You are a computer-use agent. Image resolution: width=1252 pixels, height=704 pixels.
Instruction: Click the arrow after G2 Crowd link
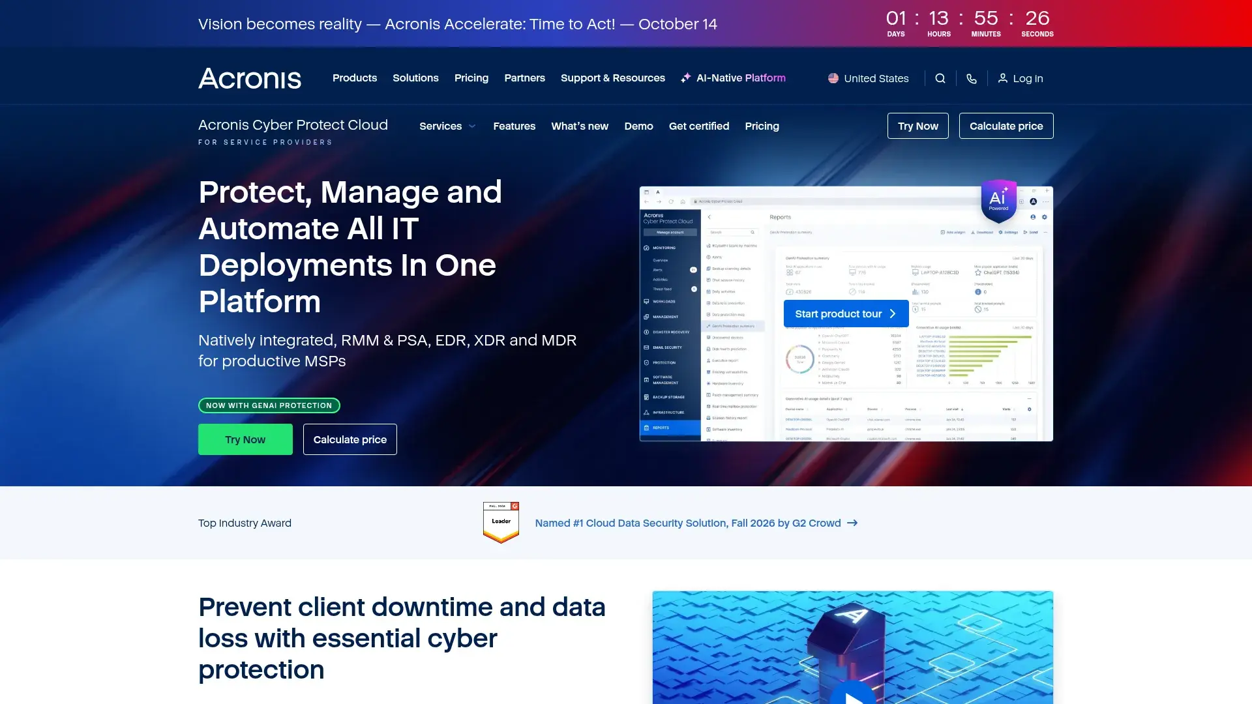click(852, 523)
